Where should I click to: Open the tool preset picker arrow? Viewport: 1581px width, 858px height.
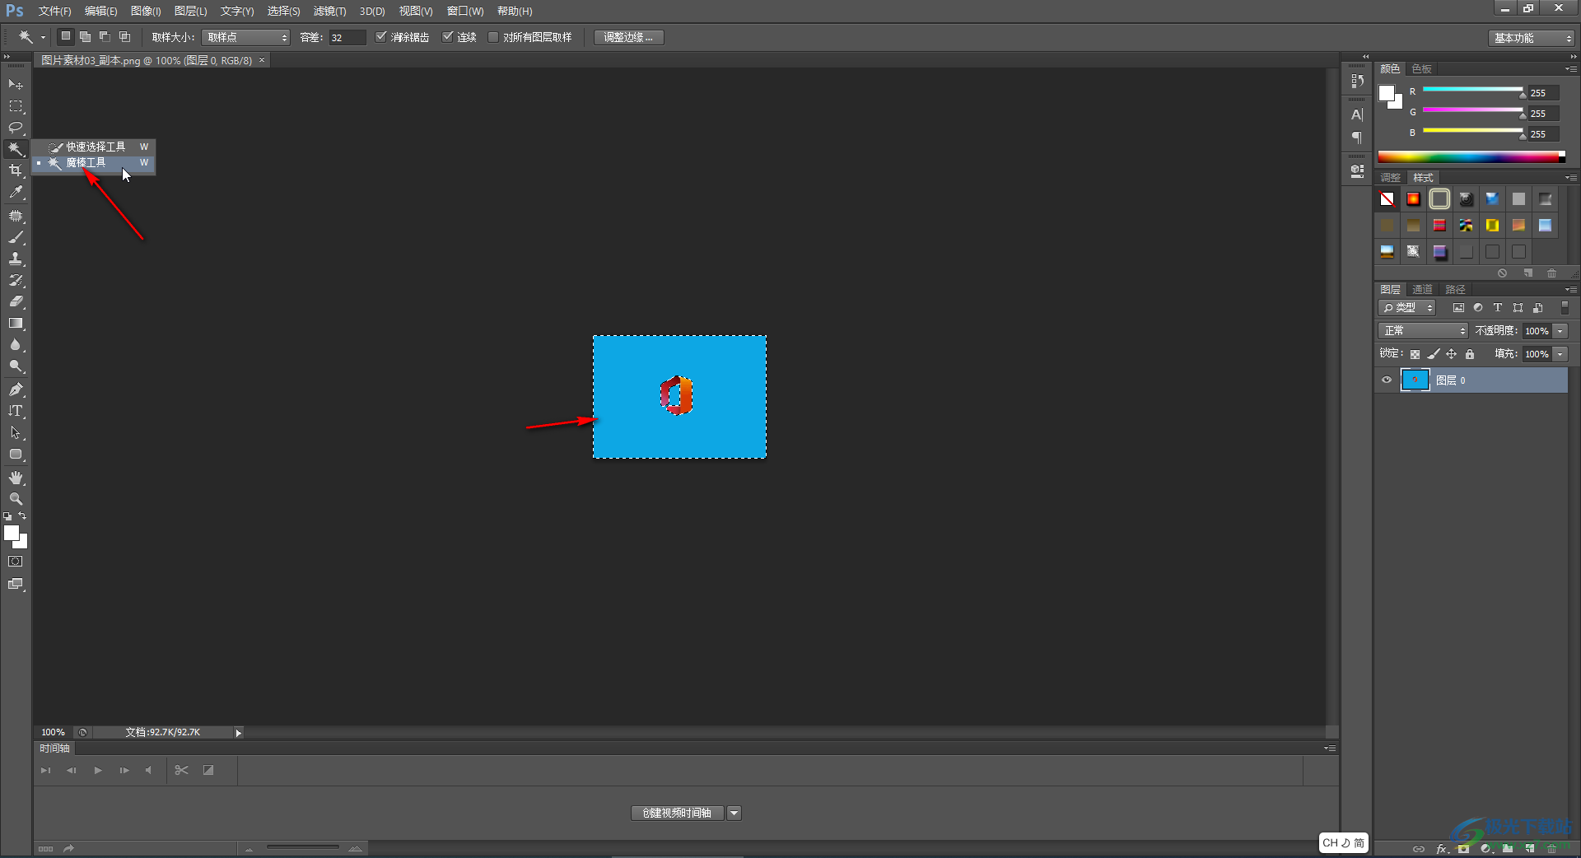click(x=43, y=37)
